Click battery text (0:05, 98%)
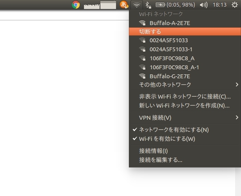This screenshot has width=241, height=196. [x=181, y=5]
